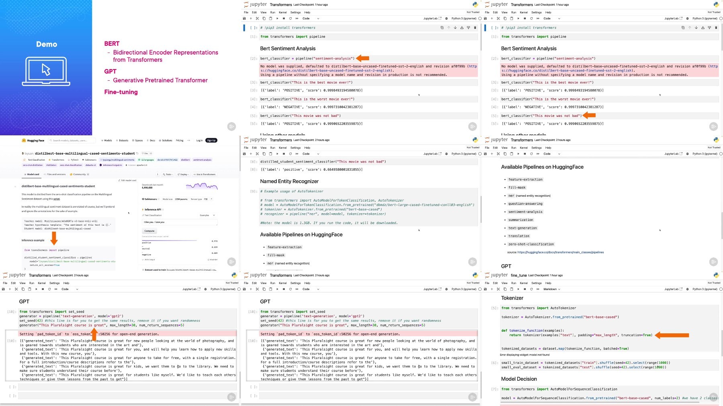Move cell down arrow in leftmost Bert Sentiment notebook

tap(455, 28)
